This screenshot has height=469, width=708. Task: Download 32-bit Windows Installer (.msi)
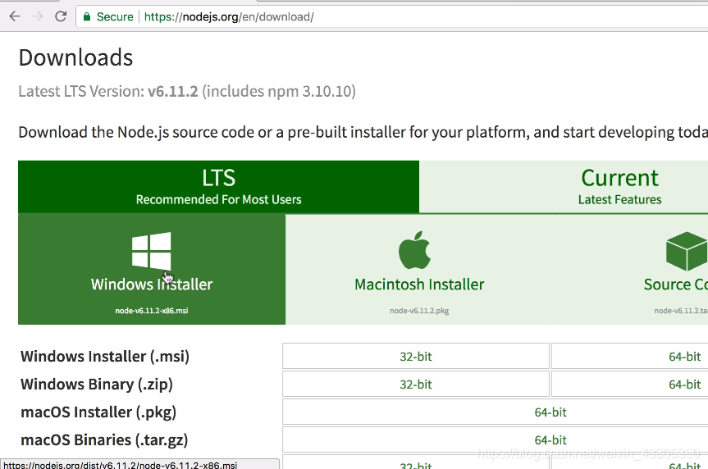click(x=416, y=356)
